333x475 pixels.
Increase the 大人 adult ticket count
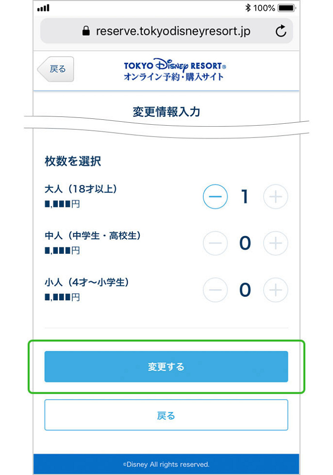[276, 197]
